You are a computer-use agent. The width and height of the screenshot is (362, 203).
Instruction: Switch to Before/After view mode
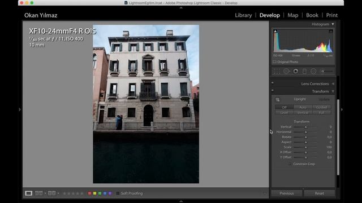pos(51,193)
